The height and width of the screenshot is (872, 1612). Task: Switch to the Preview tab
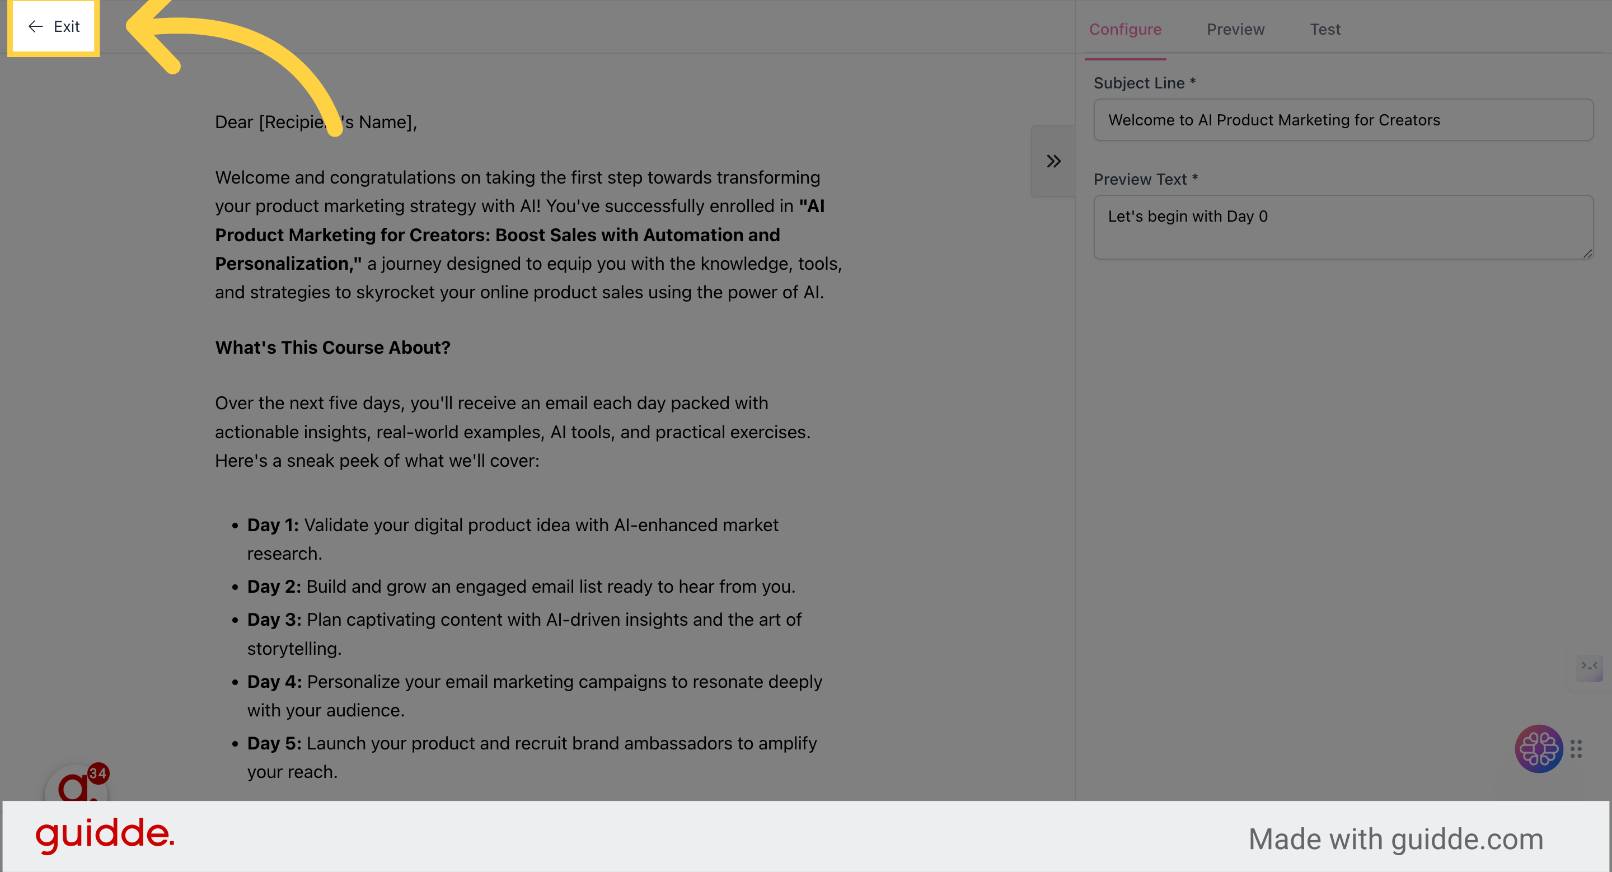(x=1235, y=30)
